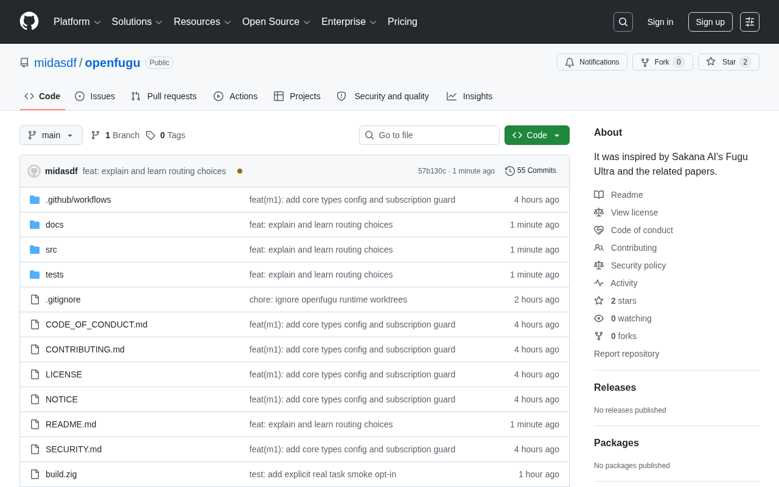The width and height of the screenshot is (779, 487).
Task: Open commit hash 57b130c
Action: pyautogui.click(x=432, y=171)
